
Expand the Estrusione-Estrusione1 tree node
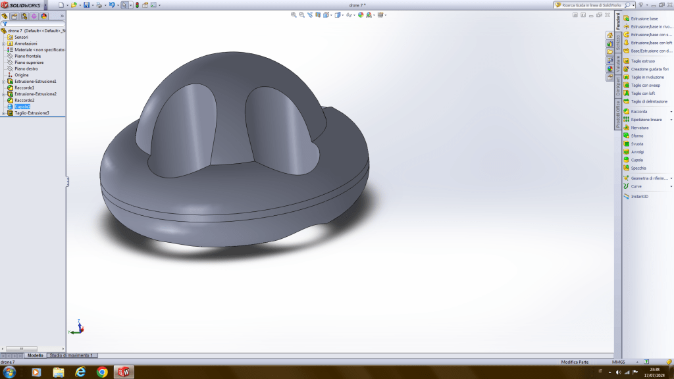pyautogui.click(x=3, y=82)
